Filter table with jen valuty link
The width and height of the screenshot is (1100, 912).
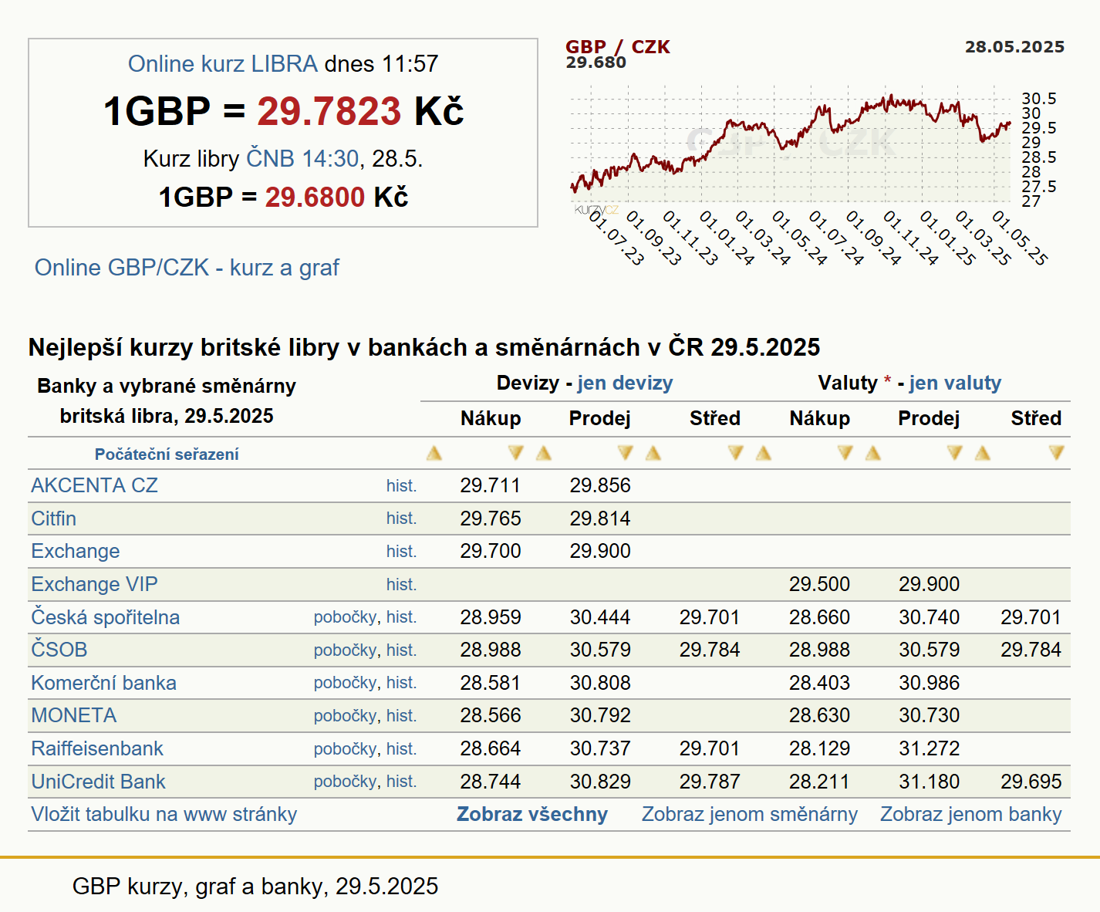tap(955, 383)
